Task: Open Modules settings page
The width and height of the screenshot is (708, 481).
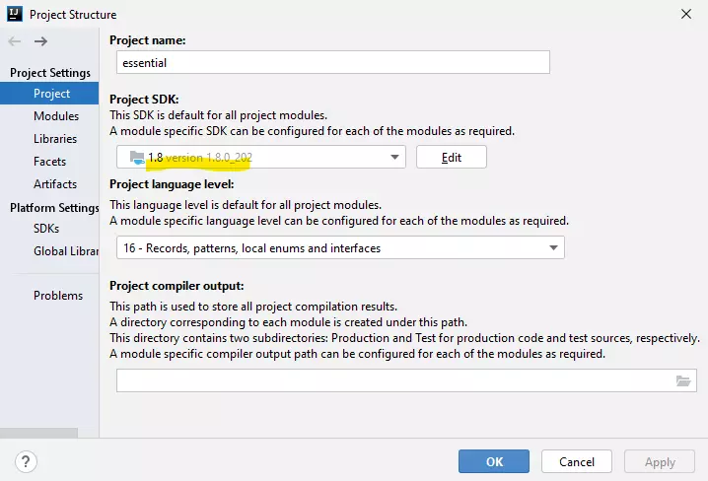Action: [x=55, y=116]
